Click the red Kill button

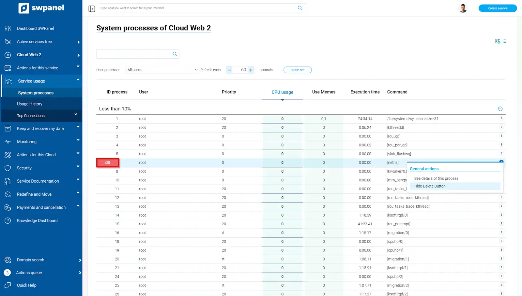[x=107, y=162]
